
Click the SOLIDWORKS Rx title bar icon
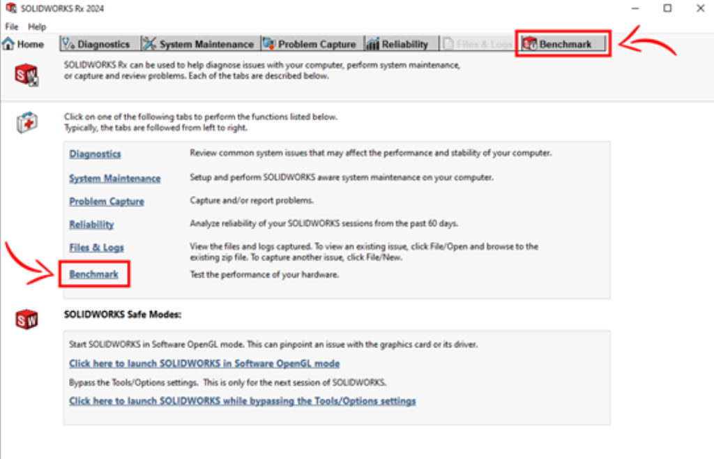(11, 8)
